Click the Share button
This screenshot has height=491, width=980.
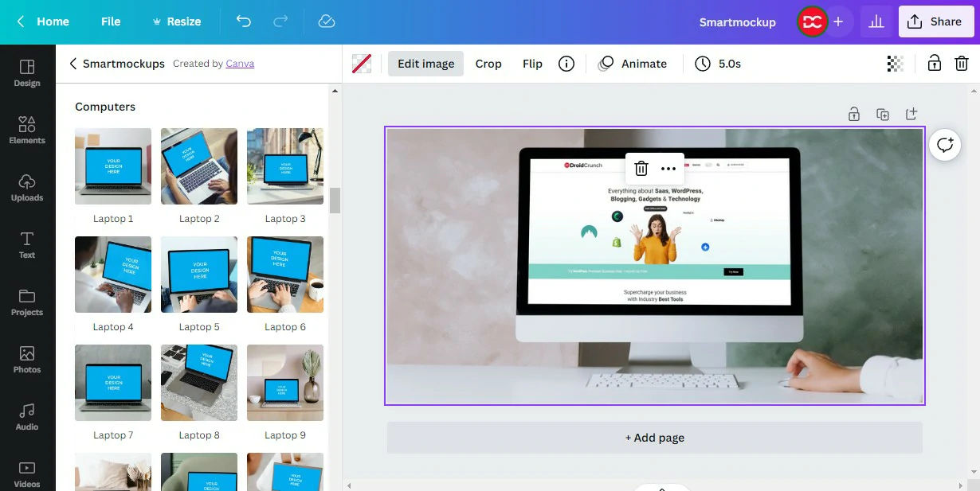936,21
